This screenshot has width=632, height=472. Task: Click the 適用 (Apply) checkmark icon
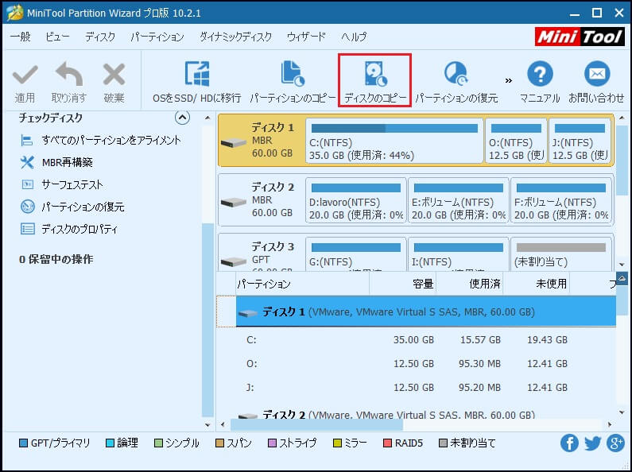point(25,75)
